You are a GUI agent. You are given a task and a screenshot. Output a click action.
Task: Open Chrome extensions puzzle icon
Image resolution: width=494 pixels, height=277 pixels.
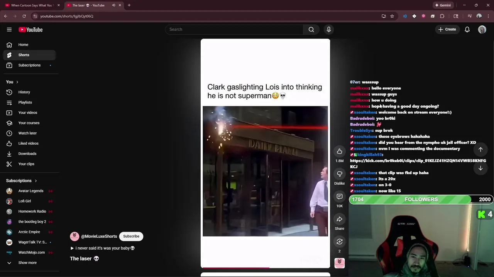pos(442,16)
